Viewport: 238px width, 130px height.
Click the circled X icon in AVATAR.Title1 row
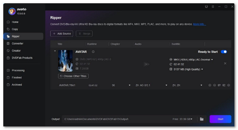coord(228,85)
